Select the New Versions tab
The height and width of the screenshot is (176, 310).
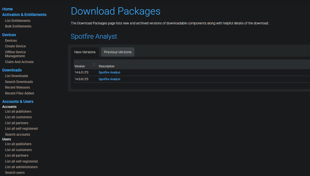coord(85,52)
